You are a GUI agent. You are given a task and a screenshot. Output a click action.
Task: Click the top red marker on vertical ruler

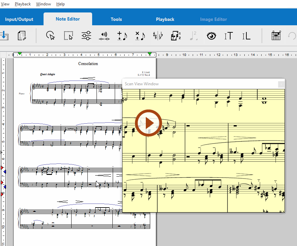(x=2, y=168)
